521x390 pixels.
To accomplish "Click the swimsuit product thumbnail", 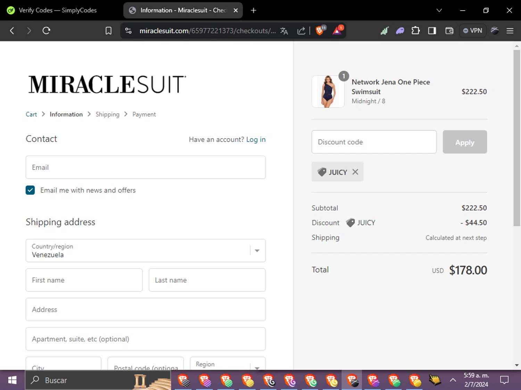I will tap(328, 92).
